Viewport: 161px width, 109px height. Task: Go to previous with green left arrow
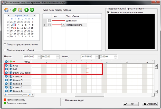tap(27, 10)
